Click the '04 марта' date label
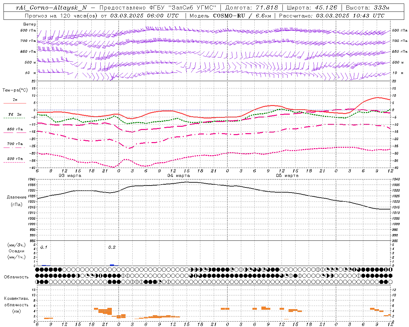 179,176
